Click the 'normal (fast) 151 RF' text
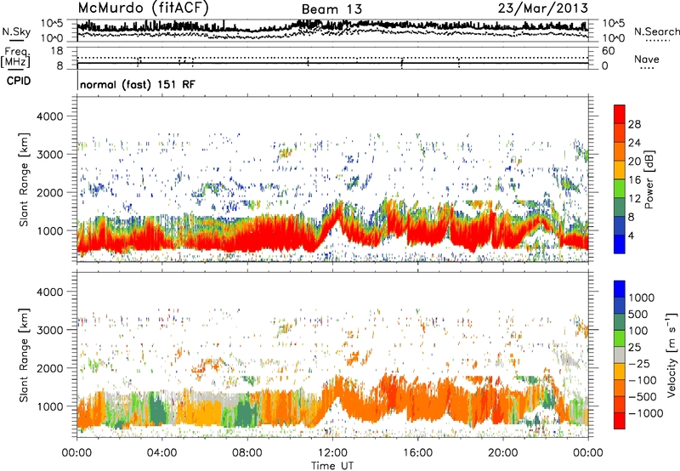 pyautogui.click(x=138, y=84)
